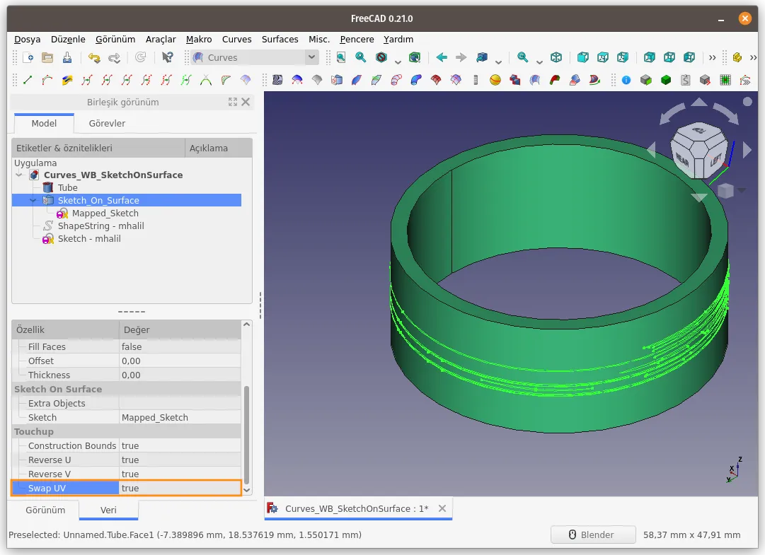Screen dimensions: 765x555
Task: Click the Open file folder icon
Action: click(x=47, y=57)
